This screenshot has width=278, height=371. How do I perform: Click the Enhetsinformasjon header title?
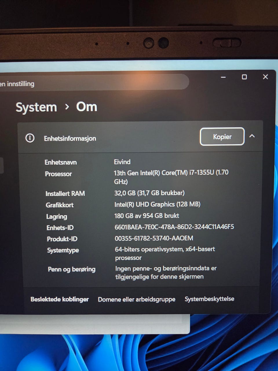(70, 138)
